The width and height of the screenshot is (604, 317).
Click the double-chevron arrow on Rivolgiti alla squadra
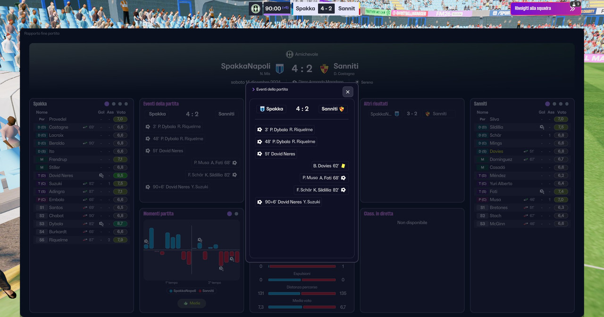click(x=572, y=9)
